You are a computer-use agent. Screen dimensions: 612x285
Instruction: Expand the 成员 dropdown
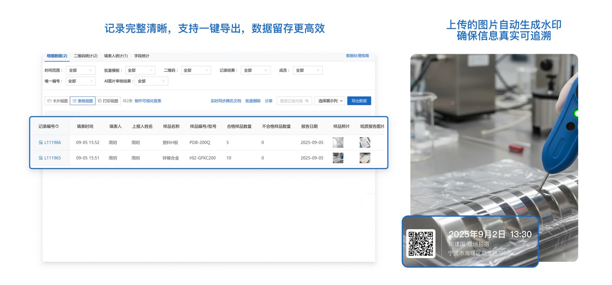coord(308,70)
